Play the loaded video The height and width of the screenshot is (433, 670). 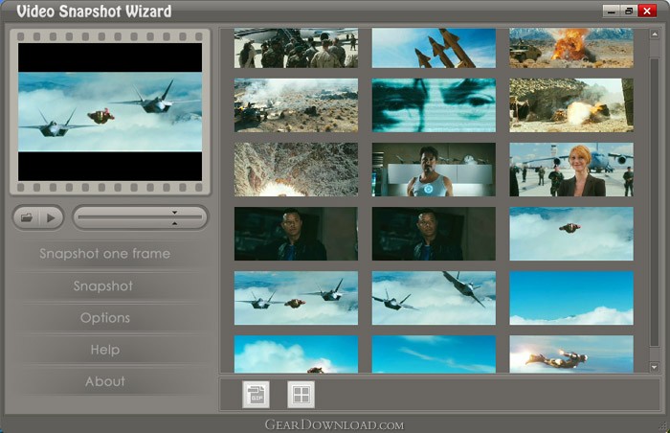(x=52, y=218)
